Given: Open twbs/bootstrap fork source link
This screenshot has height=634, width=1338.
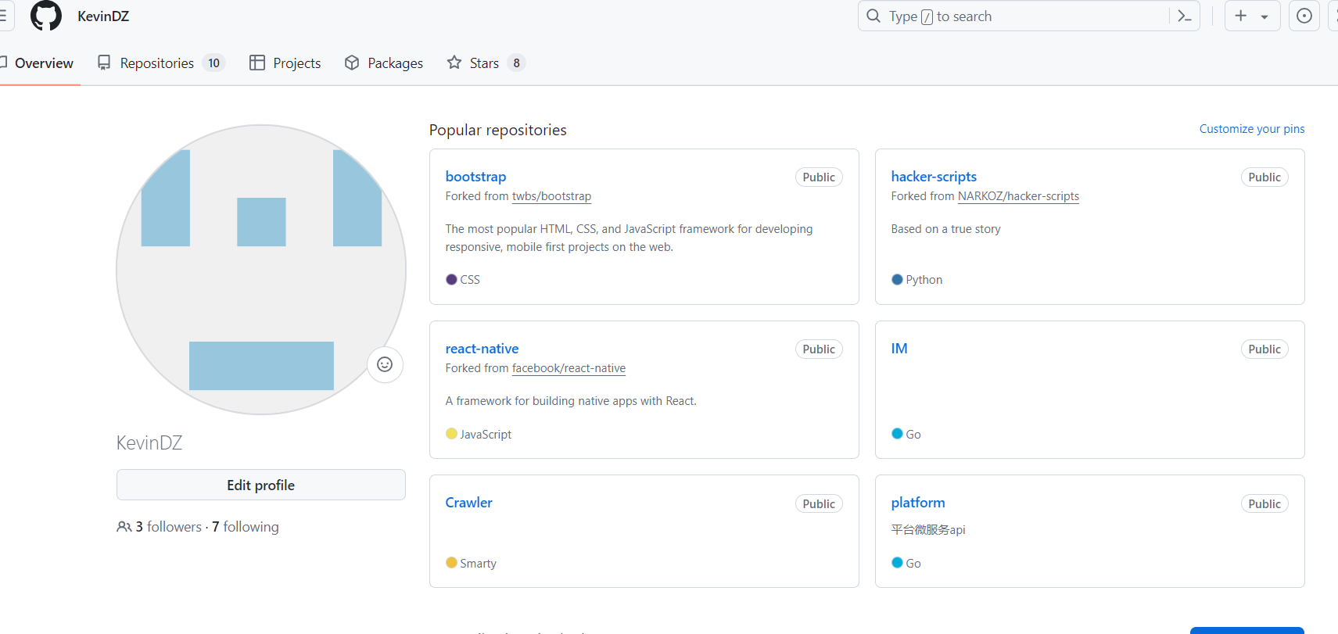Looking at the screenshot, I should (x=551, y=196).
